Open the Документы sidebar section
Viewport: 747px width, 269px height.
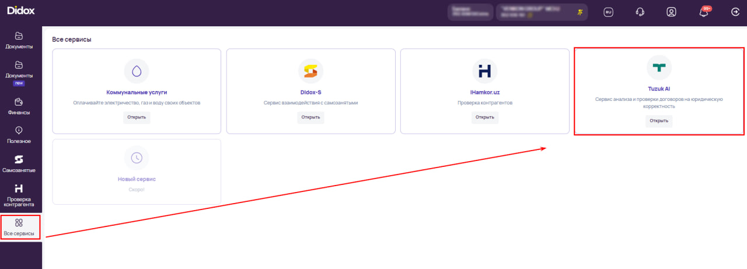[x=19, y=40]
